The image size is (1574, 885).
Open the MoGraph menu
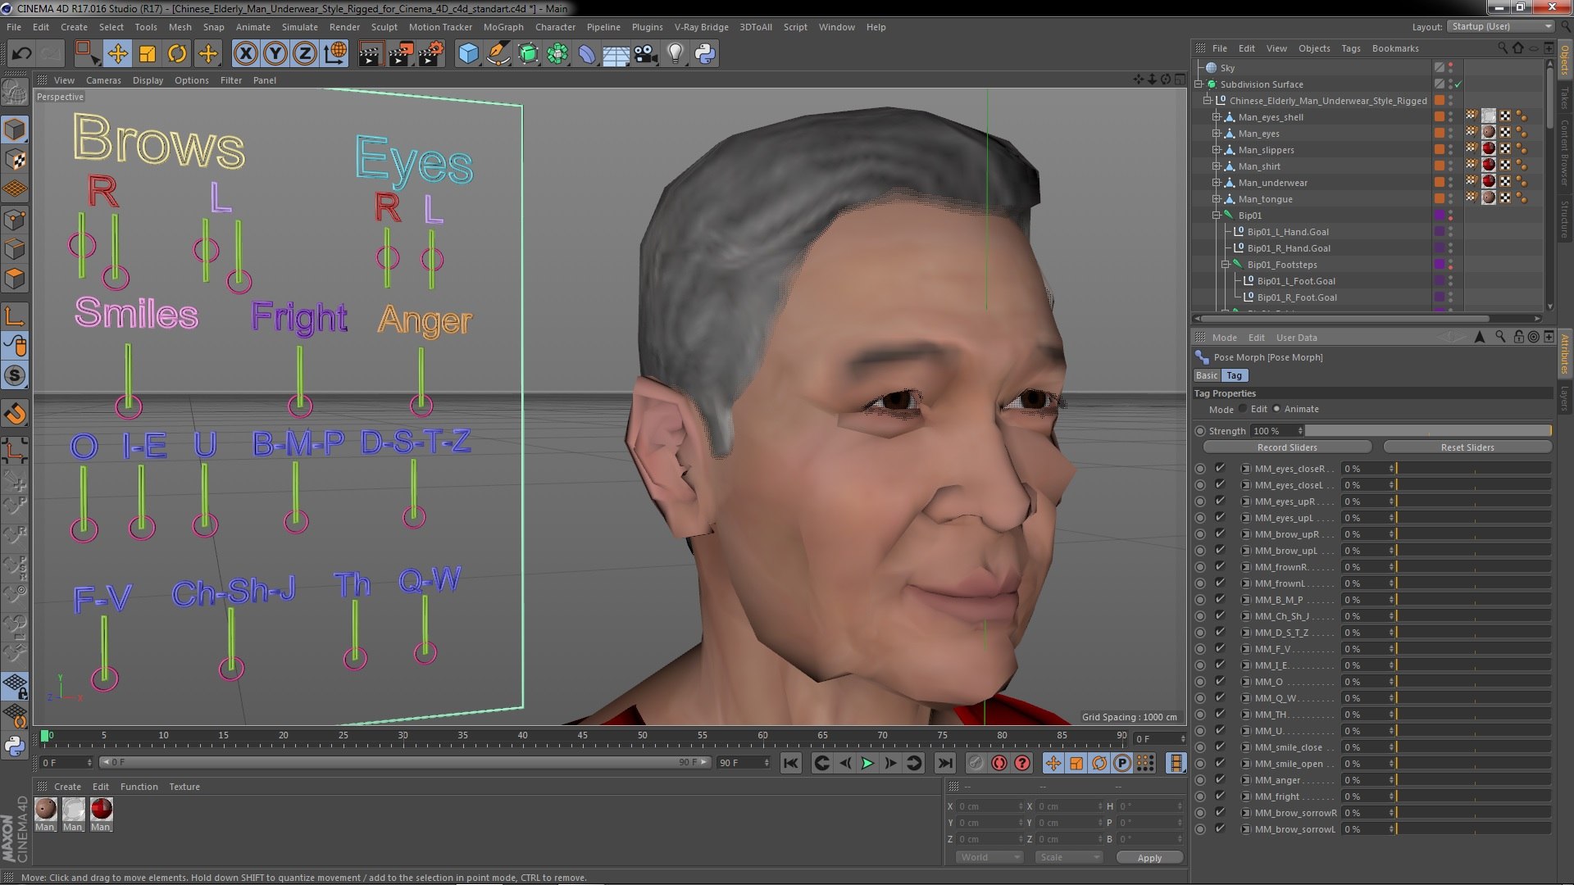pos(503,27)
